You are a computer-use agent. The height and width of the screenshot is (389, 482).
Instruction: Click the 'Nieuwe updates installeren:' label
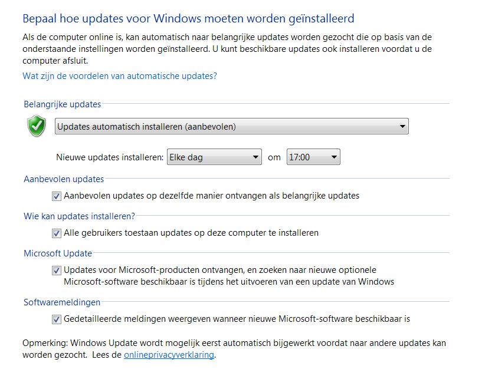(110, 157)
